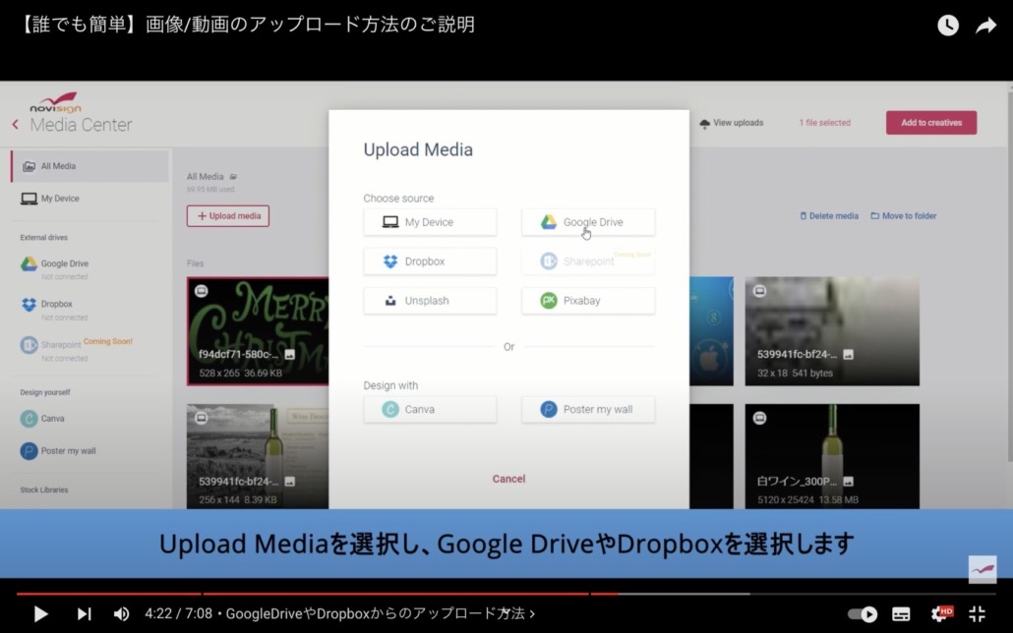Open Canva in sidebar Design yourself
This screenshot has height=633, width=1013.
[x=42, y=419]
